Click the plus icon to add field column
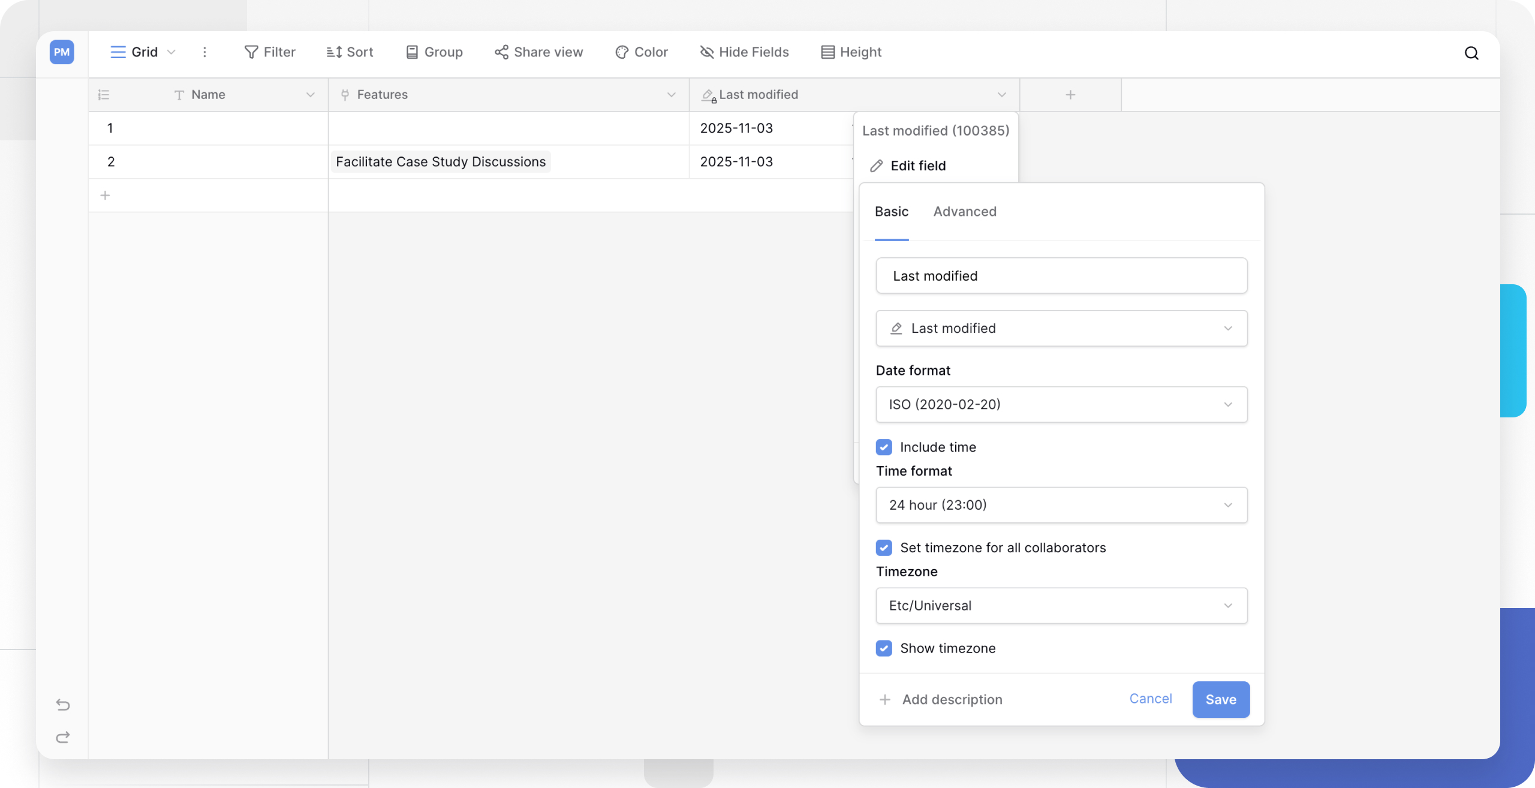The width and height of the screenshot is (1535, 788). 1070,95
